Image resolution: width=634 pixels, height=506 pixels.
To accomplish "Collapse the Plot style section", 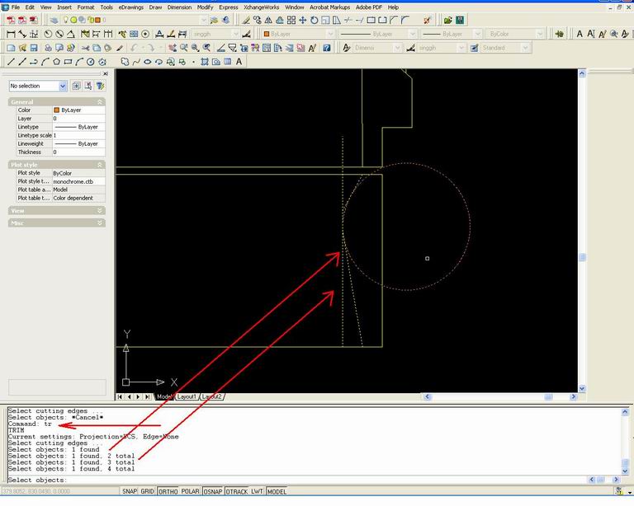I will click(99, 165).
